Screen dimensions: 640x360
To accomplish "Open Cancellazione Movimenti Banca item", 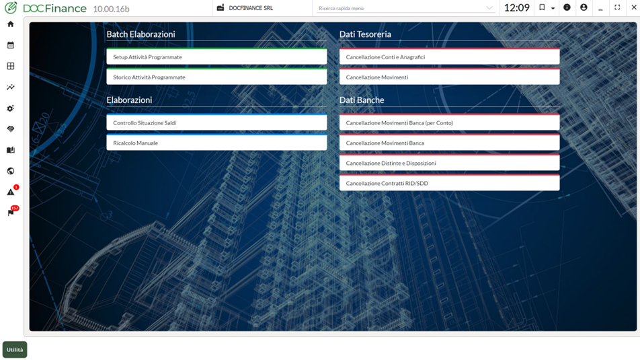I will click(449, 142).
